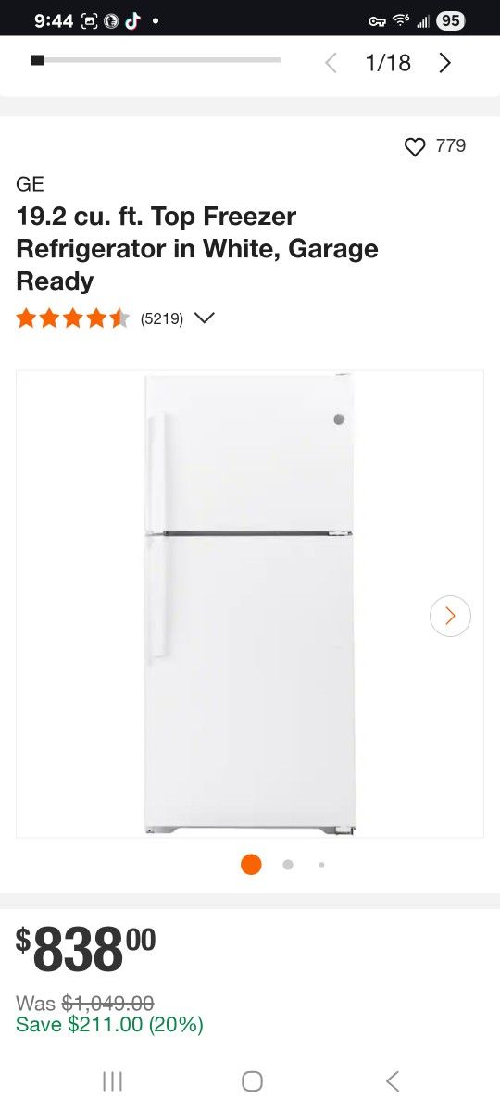Screen dimensions: 500x1111
Task: Select the second carousel dot
Action: click(x=288, y=865)
